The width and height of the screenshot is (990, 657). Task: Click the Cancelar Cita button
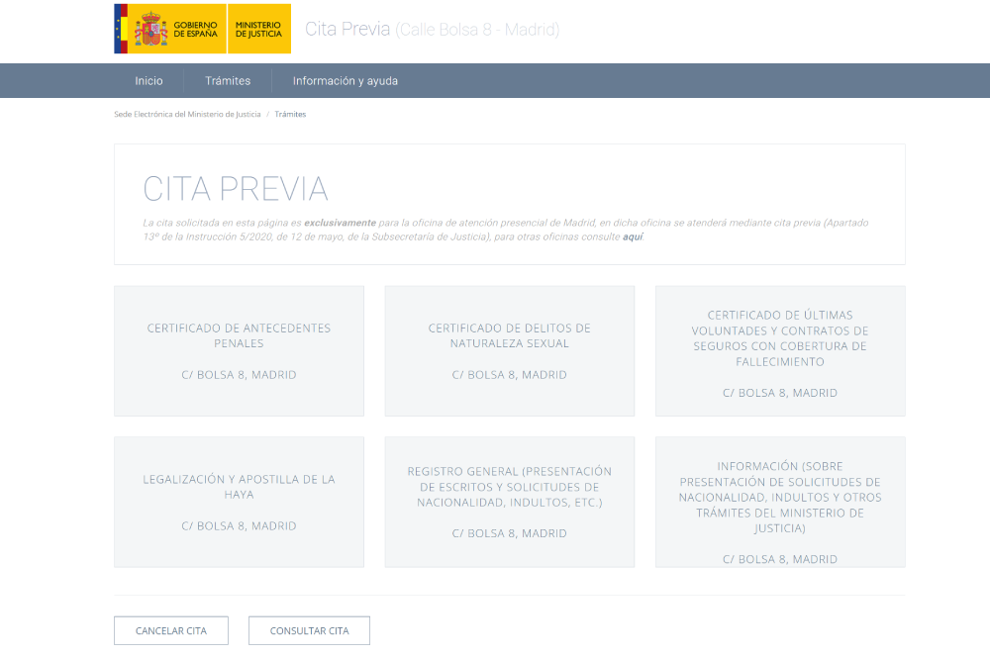coord(171,630)
